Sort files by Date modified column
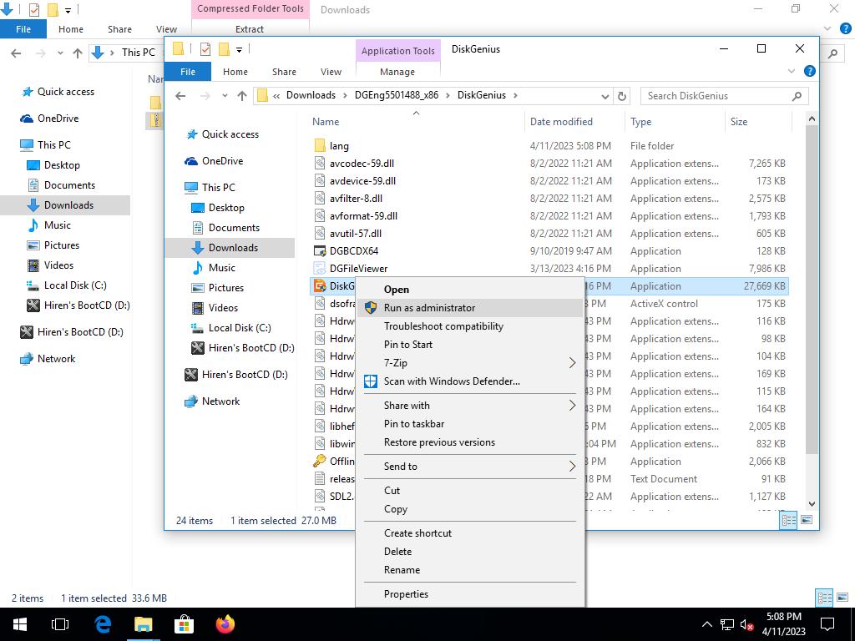This screenshot has width=855, height=641. [561, 122]
